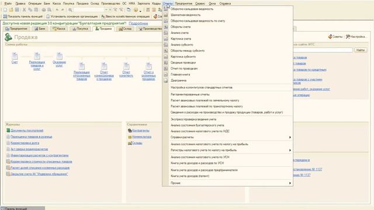Image resolution: width=374 pixels, height=210 pixels.
Task: Click the Обороты между субконто icon
Action: (166, 51)
